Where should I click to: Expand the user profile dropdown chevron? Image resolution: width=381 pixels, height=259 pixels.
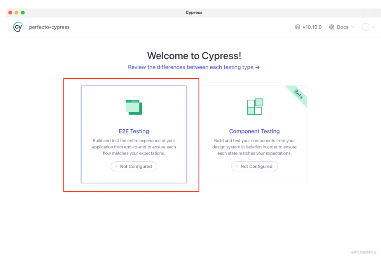click(x=374, y=27)
